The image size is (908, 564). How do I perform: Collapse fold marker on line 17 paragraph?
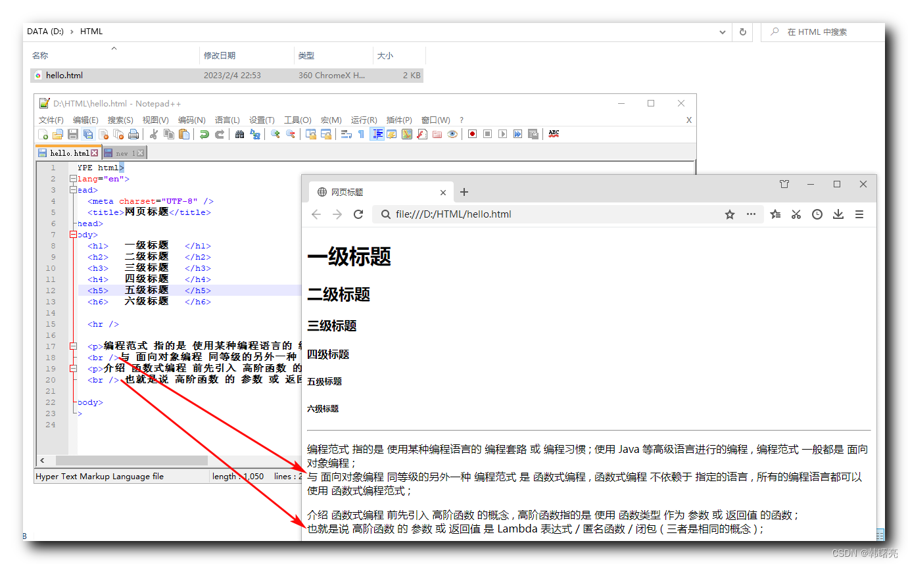[73, 346]
